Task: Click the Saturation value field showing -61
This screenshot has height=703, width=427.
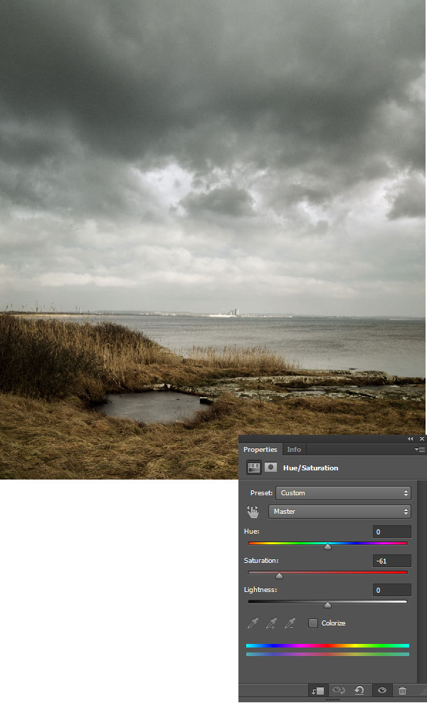Action: click(x=392, y=561)
